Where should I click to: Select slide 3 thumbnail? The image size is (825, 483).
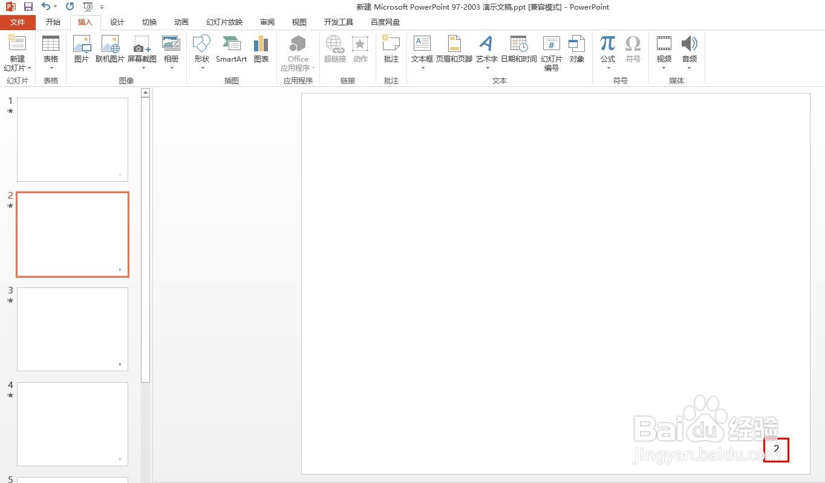pos(73,329)
